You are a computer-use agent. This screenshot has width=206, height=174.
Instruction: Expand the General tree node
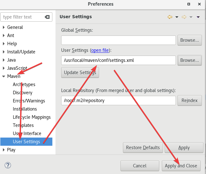click(4, 27)
